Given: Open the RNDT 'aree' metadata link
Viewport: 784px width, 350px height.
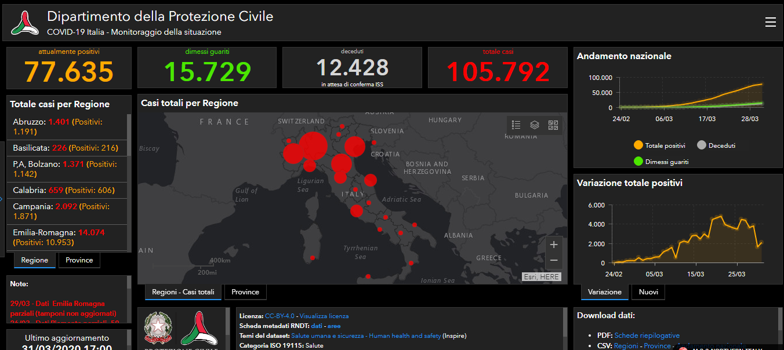Looking at the screenshot, I should [334, 326].
